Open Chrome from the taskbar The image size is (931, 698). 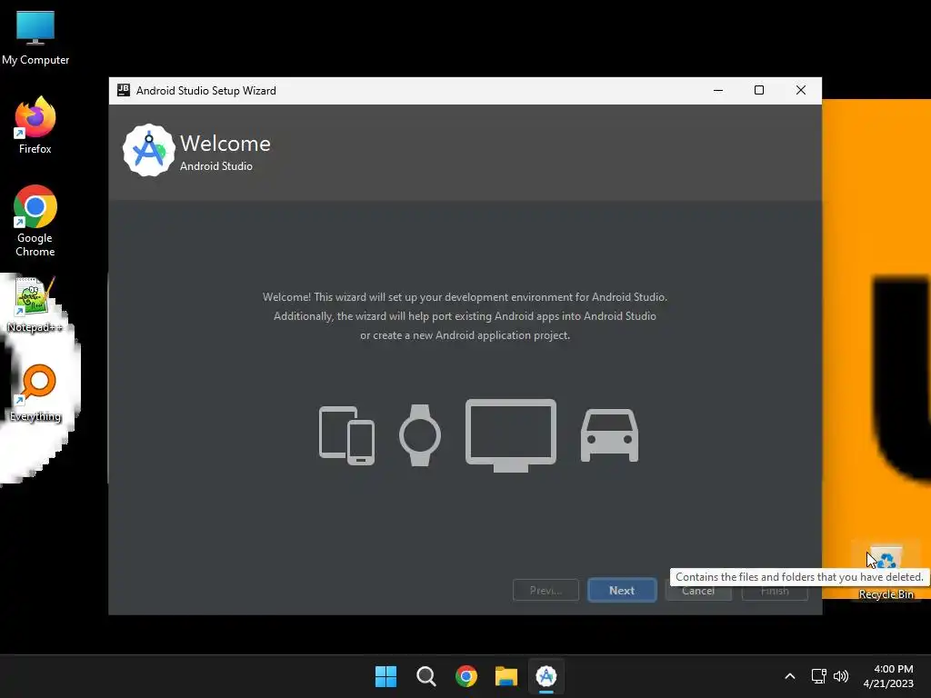point(466,676)
